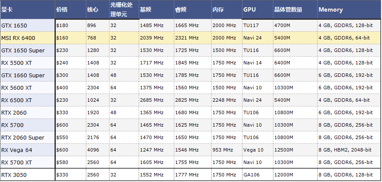This screenshot has height=182, width=382.
Task: Click the 光栅化处理单元 column header
Action: click(x=124, y=10)
